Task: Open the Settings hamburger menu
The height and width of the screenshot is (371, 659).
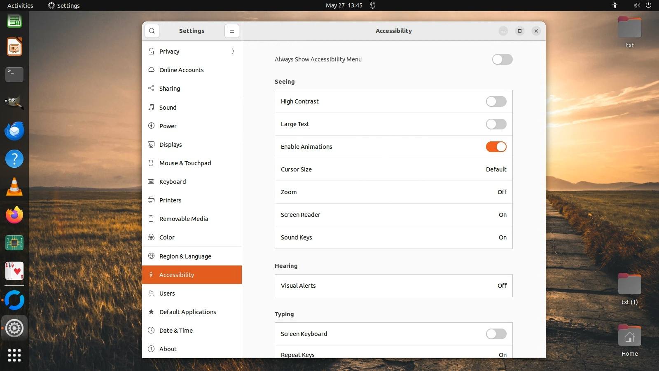Action: point(232,31)
